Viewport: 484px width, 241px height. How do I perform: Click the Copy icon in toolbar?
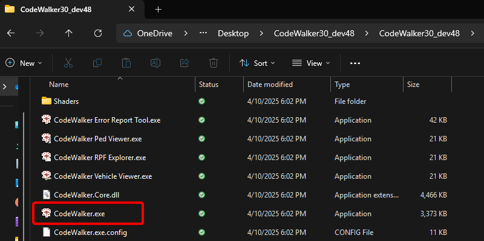click(97, 63)
